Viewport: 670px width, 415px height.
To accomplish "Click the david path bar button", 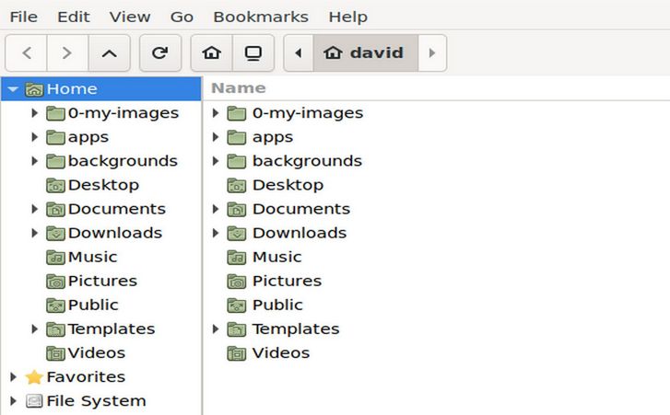I will [366, 53].
